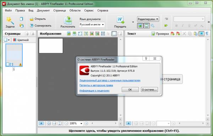Click the text pane vertical scrollbar
Screen dimensions: 213x136
point(208,77)
